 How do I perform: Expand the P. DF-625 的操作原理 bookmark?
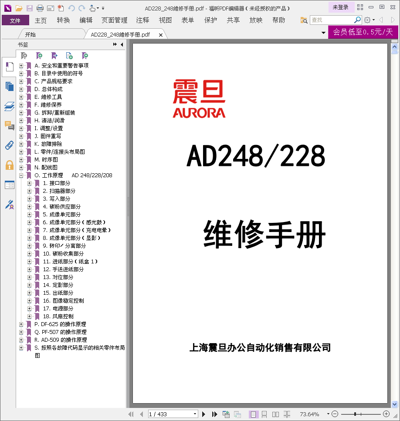[21, 324]
